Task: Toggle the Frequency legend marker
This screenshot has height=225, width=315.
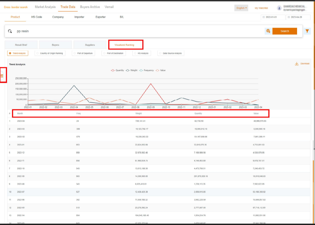Action: coord(141,70)
